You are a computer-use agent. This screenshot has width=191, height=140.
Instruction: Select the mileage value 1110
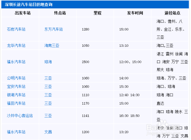pos(86,95)
